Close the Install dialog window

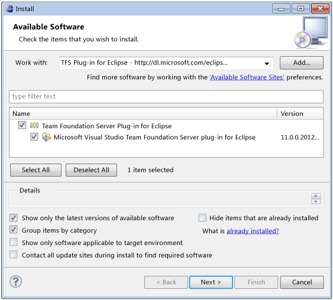[320, 9]
